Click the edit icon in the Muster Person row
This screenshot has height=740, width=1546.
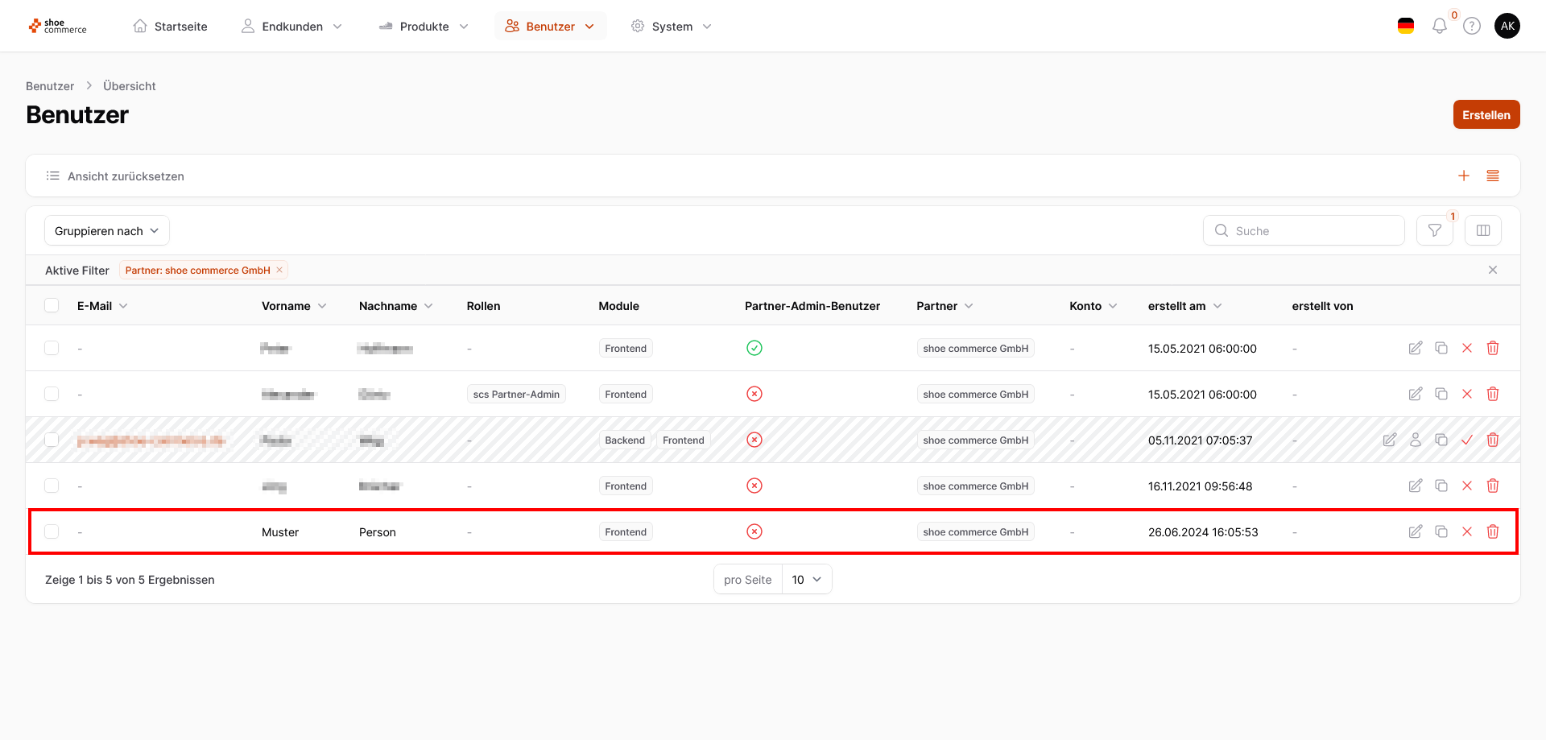pos(1415,531)
